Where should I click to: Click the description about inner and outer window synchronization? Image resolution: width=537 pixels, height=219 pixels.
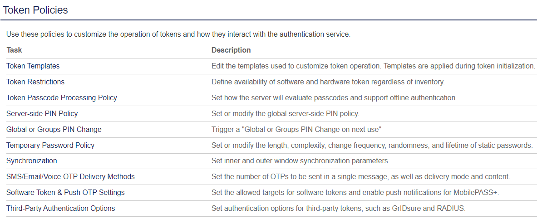pos(301,161)
